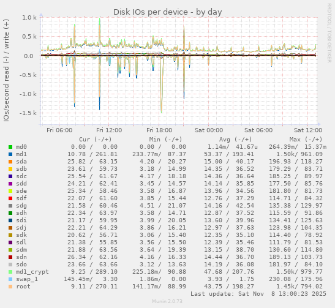Click the md1 blue legend swatch
335x308 pixels.
tap(10, 154)
